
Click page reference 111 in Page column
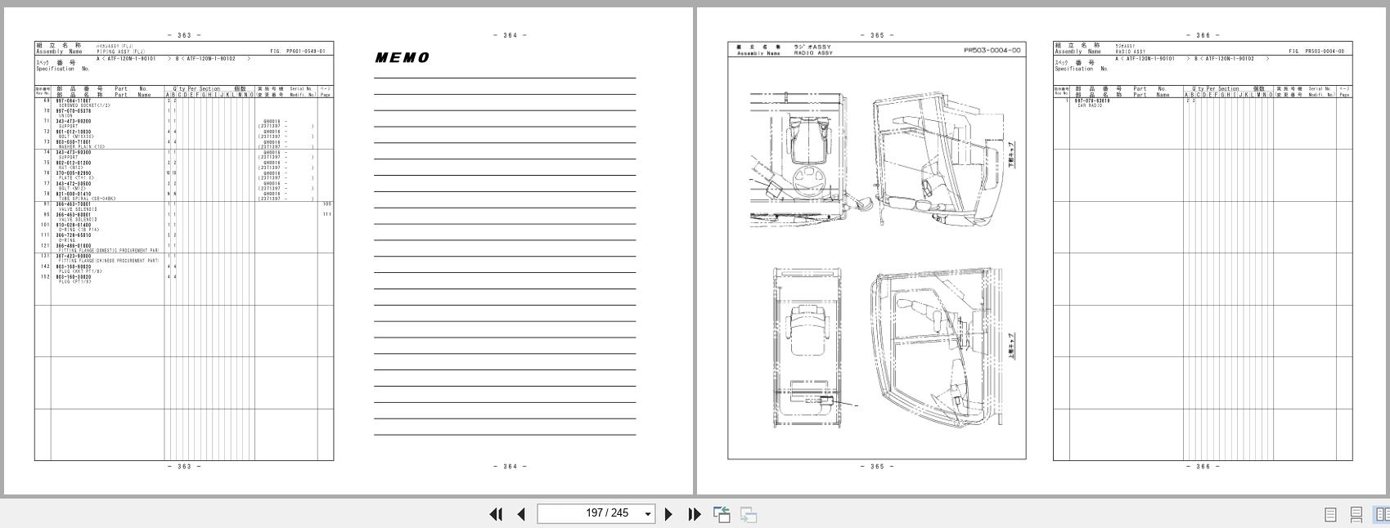(x=326, y=214)
